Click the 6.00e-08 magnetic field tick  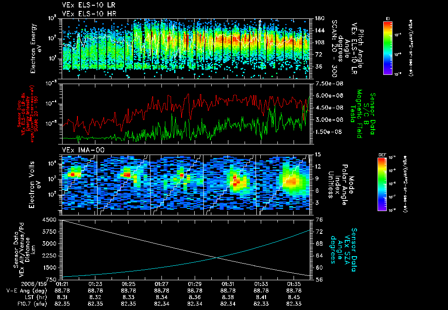tap(329, 96)
